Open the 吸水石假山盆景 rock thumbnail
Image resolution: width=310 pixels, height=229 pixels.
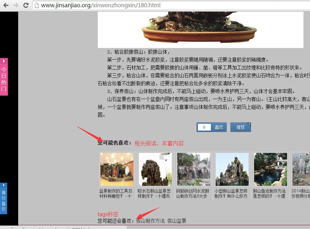[x=155, y=169]
